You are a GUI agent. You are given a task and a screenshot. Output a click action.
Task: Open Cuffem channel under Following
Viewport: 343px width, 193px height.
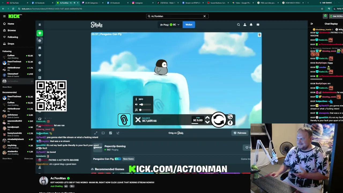coord(18,57)
